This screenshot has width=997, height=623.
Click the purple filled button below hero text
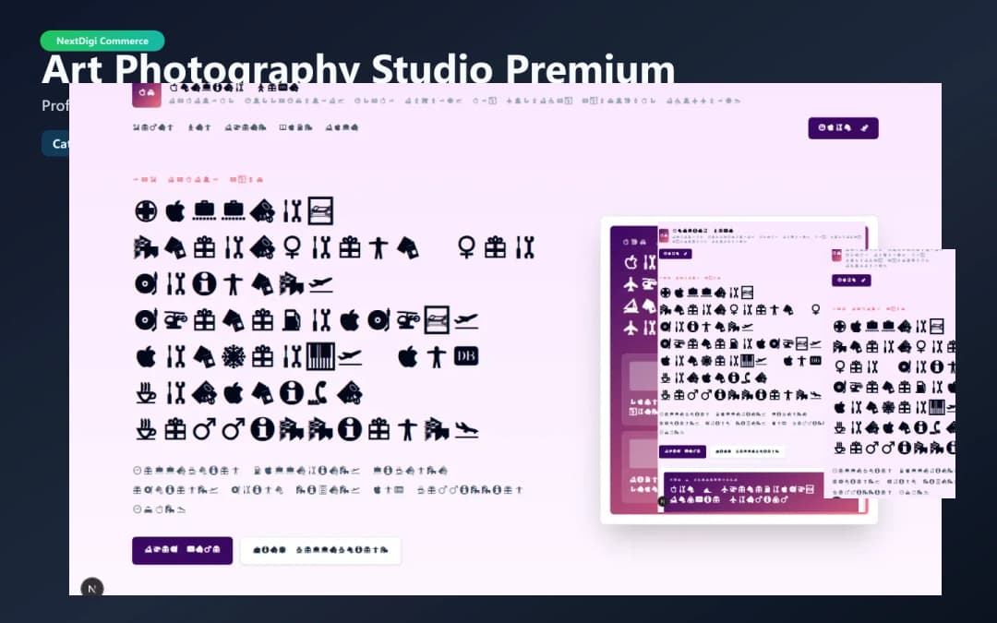click(x=182, y=550)
